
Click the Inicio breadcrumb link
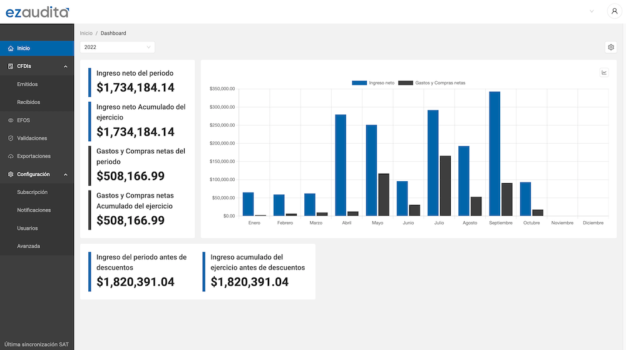86,33
